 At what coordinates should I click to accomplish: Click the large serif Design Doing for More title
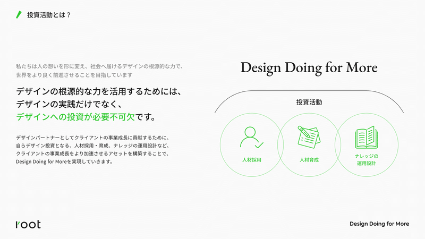pos(309,67)
